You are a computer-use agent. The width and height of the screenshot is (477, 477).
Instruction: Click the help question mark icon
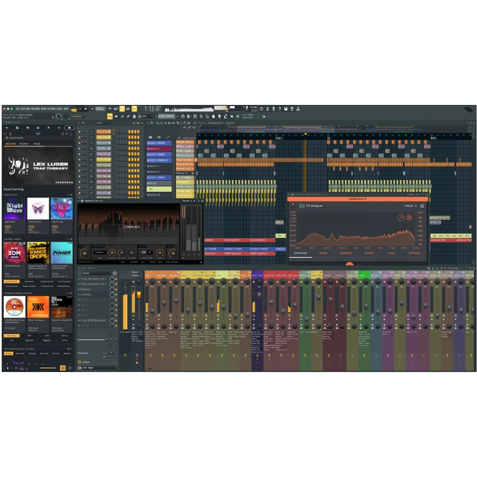[x=279, y=109]
